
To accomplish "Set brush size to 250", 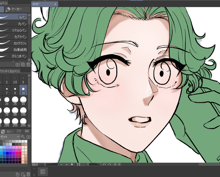I will click(x=15, y=122).
